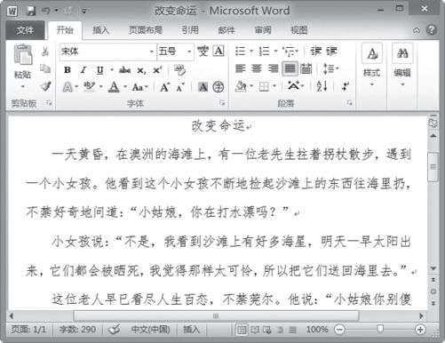Click the zoom slider handle
The width and height of the screenshot is (445, 343).
pyautogui.click(x=380, y=329)
